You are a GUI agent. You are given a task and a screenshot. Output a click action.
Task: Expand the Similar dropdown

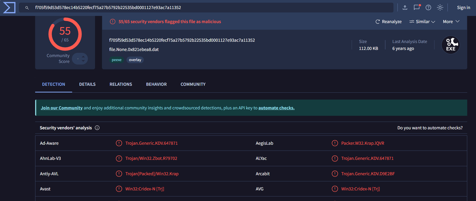(x=422, y=22)
